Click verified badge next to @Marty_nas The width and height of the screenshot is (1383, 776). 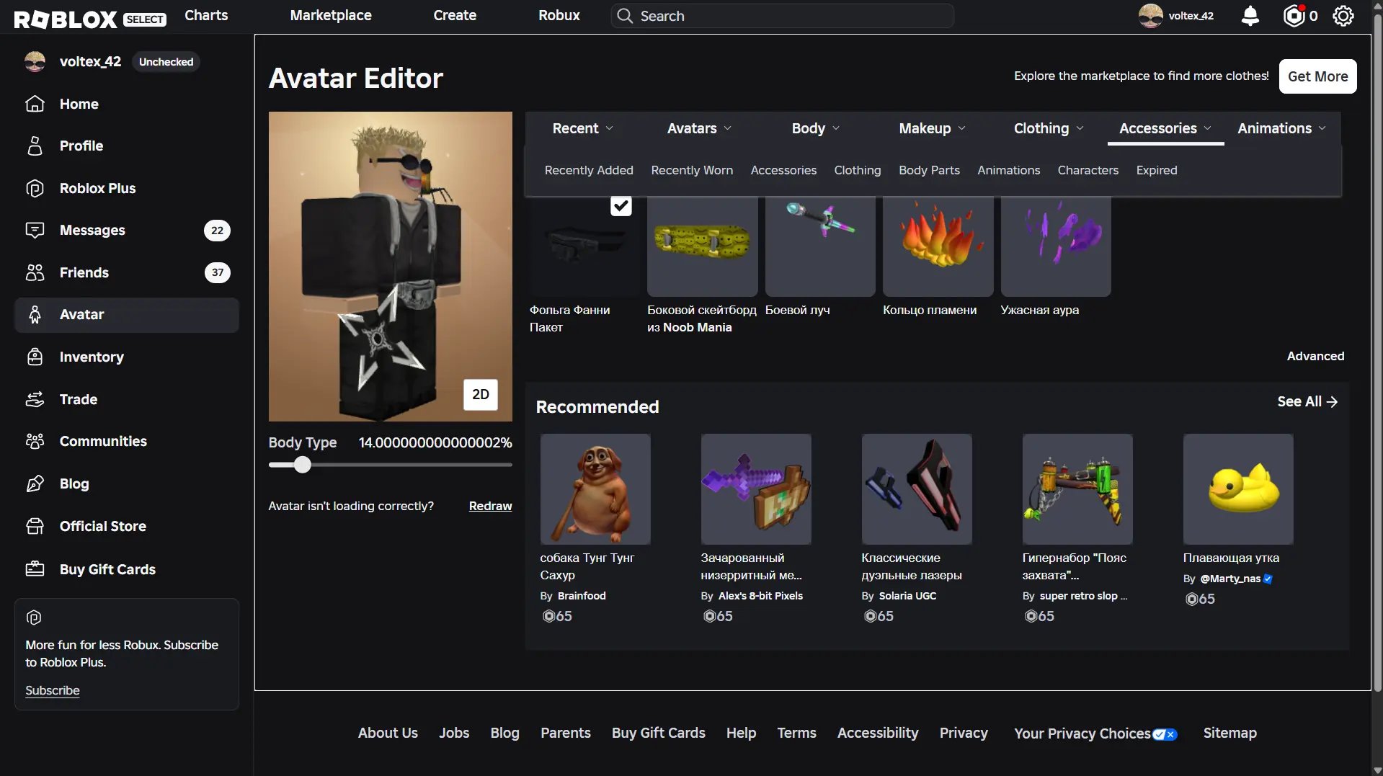(1268, 579)
